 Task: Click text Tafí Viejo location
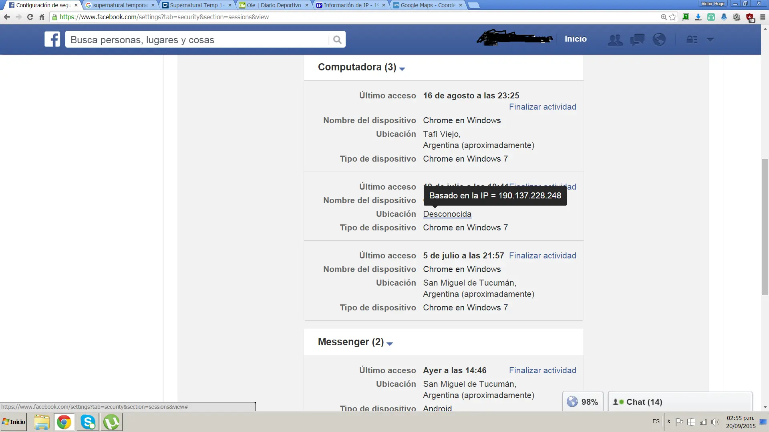pos(442,134)
